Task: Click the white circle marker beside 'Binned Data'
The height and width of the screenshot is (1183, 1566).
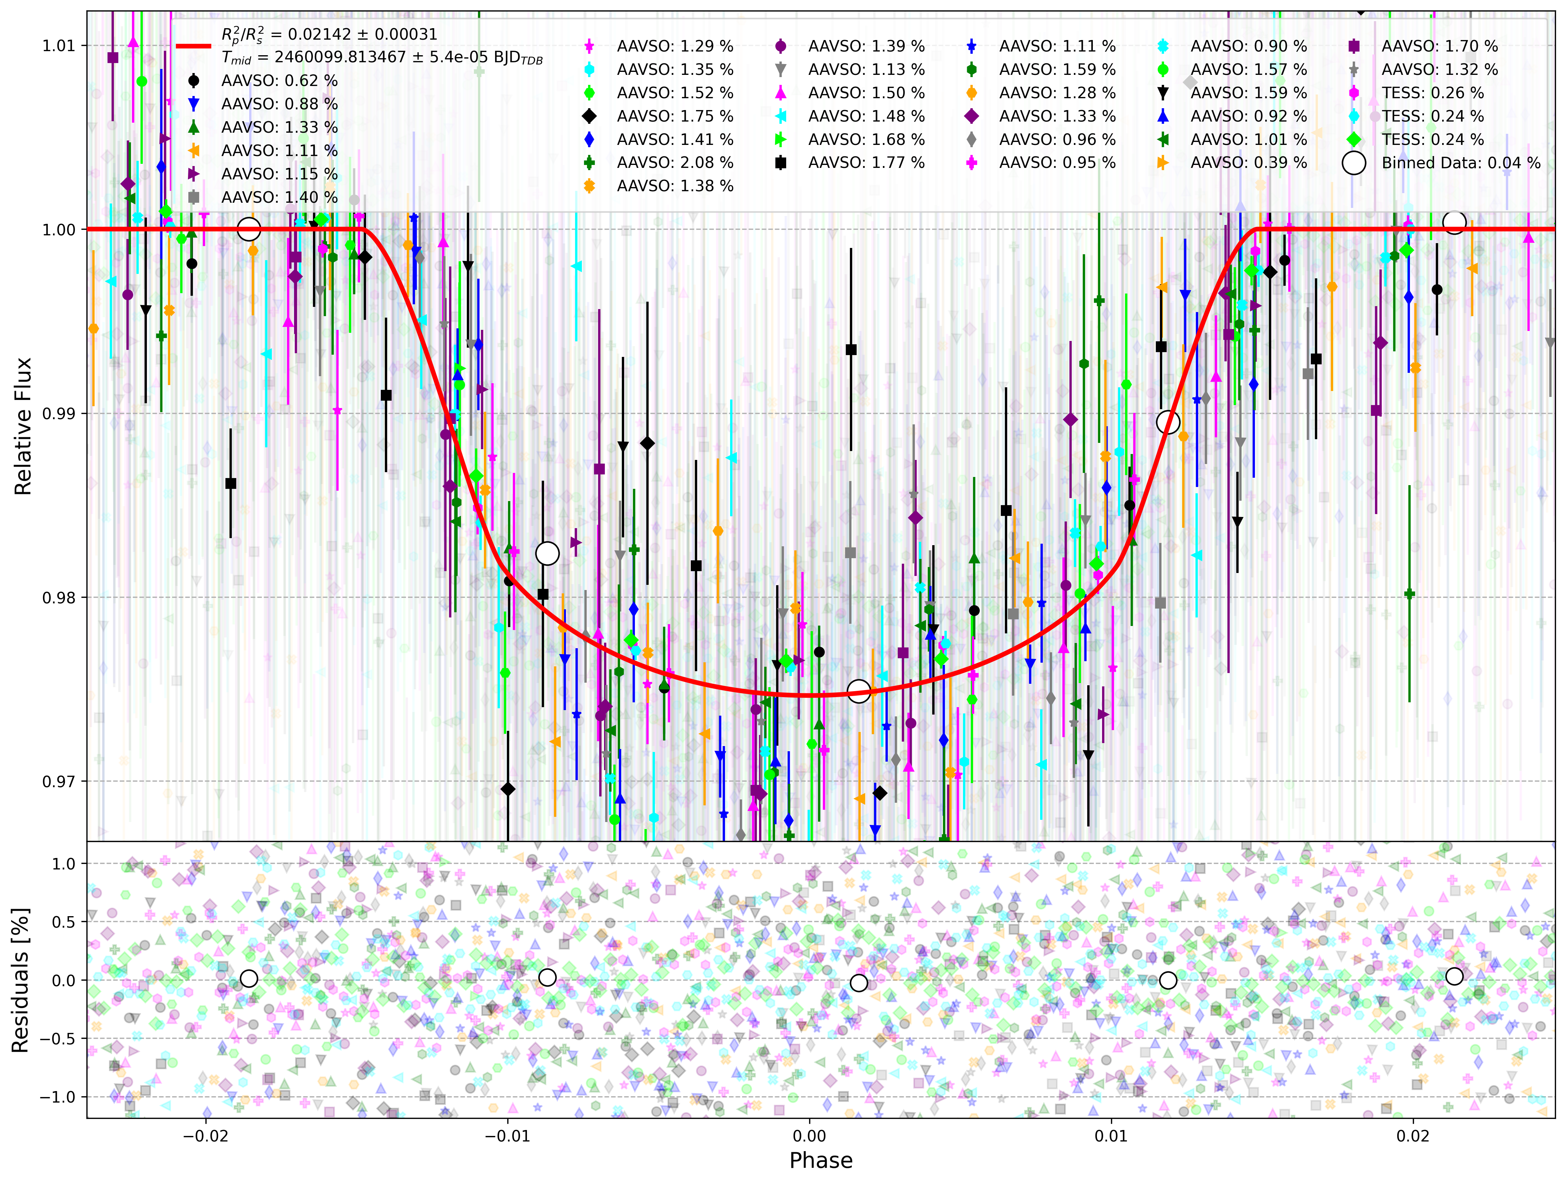Action: coord(1354,163)
